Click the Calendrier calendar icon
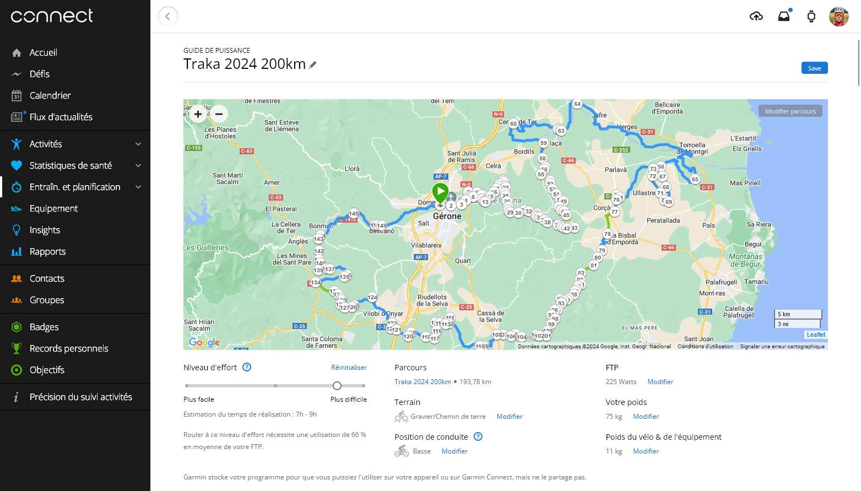The width and height of the screenshot is (861, 491). [17, 95]
